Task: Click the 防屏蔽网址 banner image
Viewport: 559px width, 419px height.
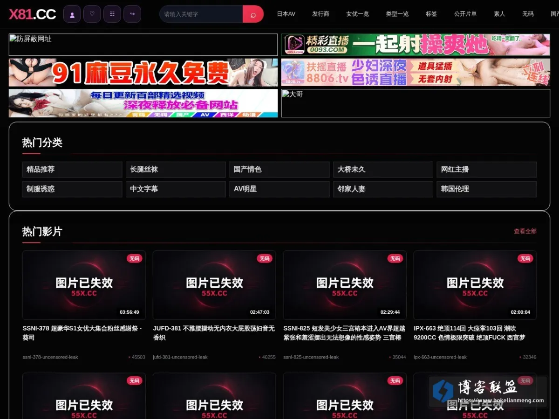Action: point(143,45)
